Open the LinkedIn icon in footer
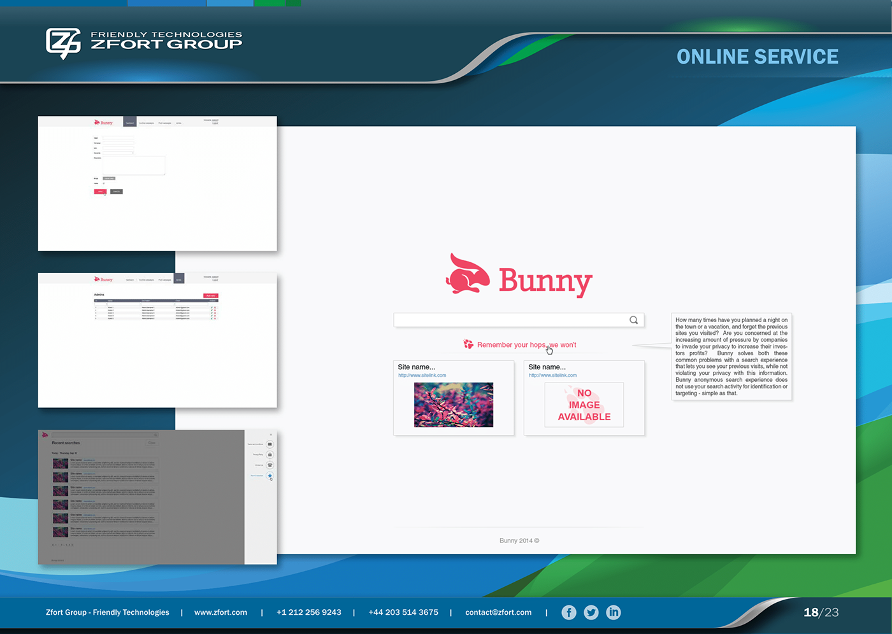 point(613,612)
